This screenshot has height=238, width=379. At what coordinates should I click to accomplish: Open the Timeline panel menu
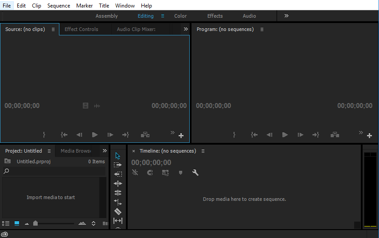click(x=203, y=151)
